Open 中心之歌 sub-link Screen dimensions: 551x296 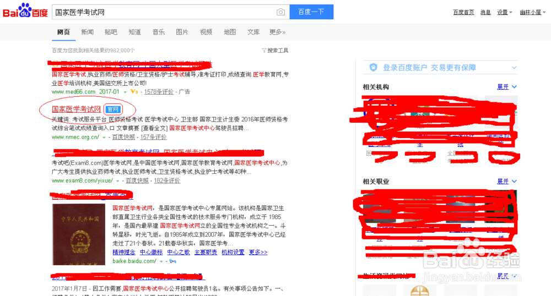(179, 252)
